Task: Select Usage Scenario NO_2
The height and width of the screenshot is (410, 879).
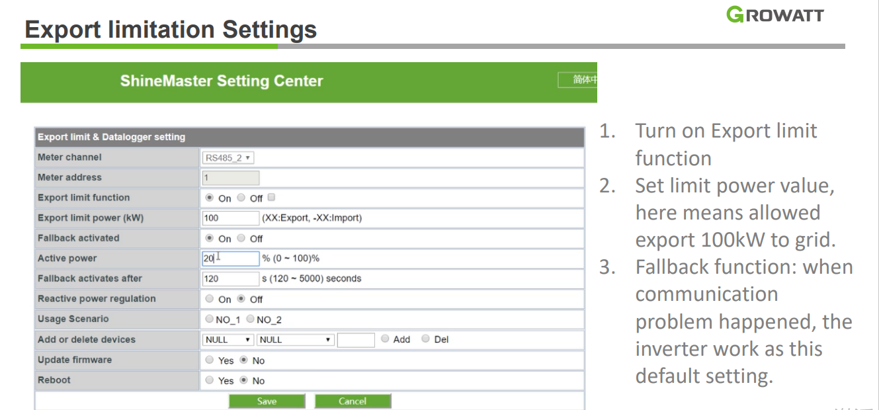Action: tap(250, 319)
